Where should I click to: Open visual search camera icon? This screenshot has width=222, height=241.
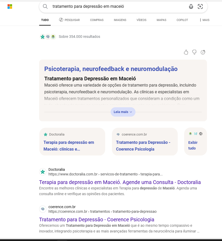200,6
